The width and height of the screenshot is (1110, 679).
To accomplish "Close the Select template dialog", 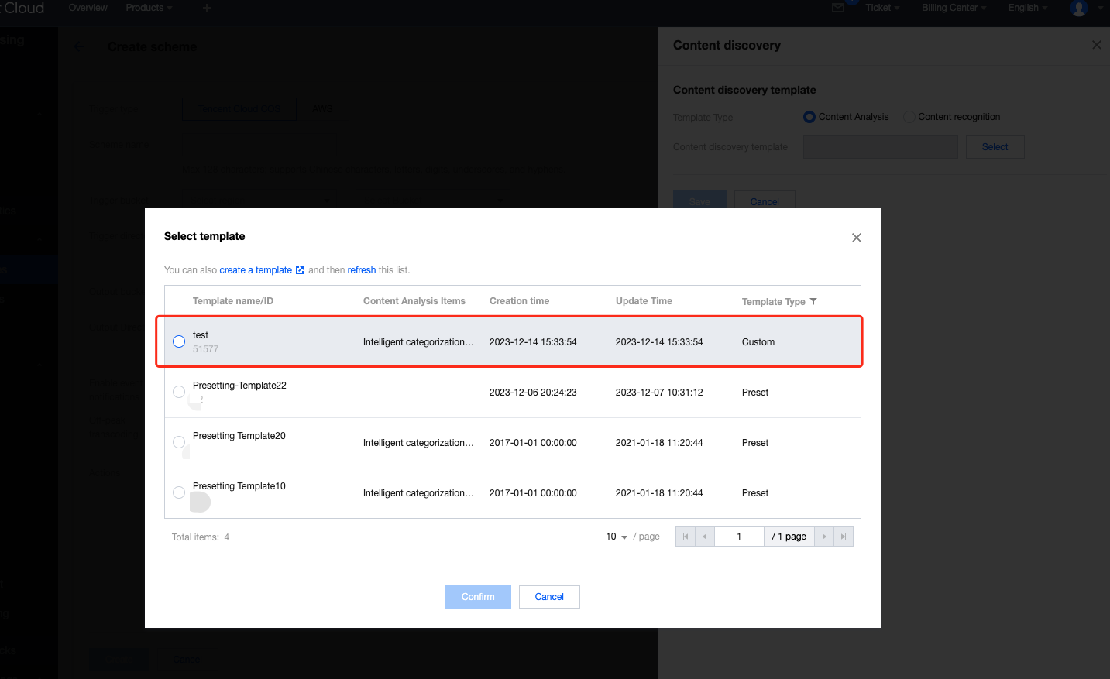I will tap(856, 238).
